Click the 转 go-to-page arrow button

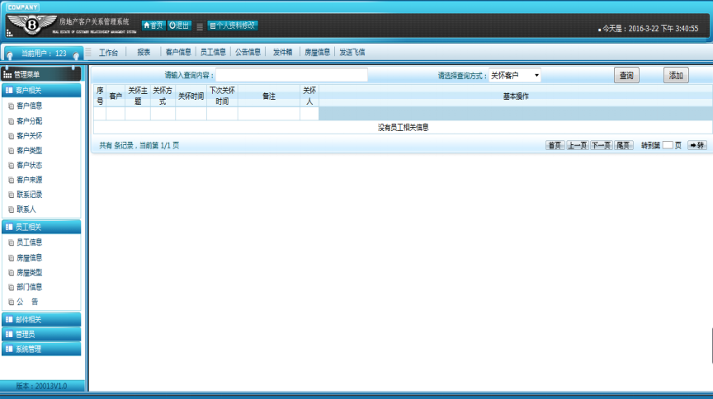697,145
